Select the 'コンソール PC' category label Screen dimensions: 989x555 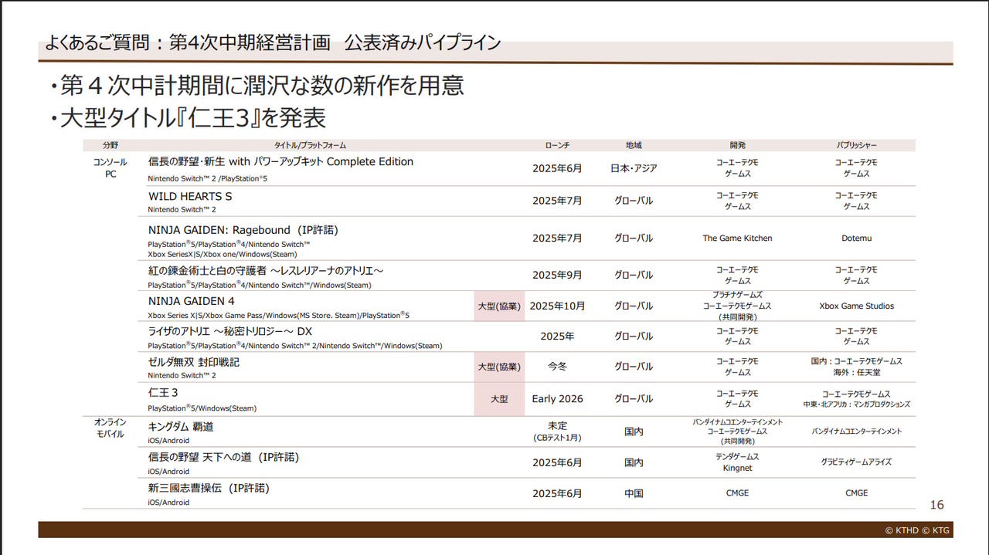click(110, 168)
